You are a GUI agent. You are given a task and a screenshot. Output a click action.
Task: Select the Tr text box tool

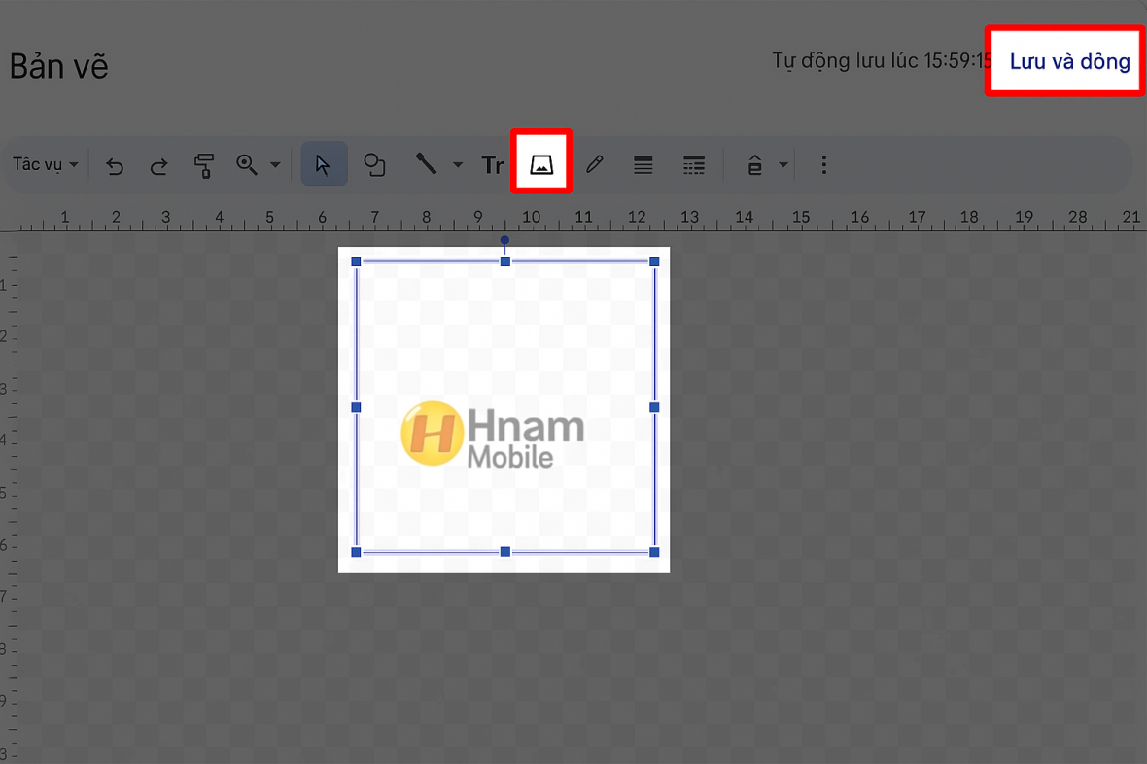click(492, 165)
